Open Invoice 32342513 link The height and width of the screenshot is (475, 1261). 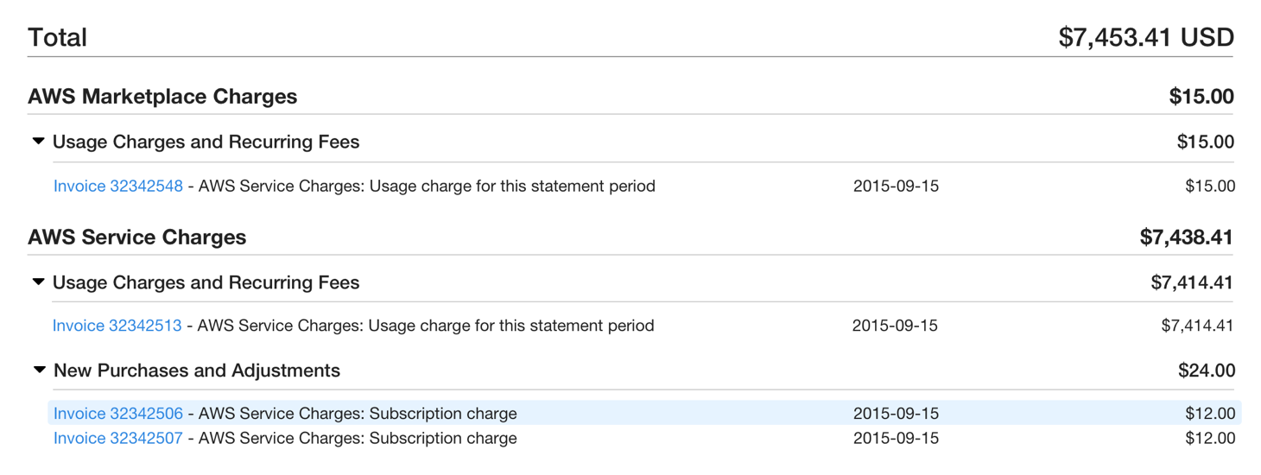point(117,326)
